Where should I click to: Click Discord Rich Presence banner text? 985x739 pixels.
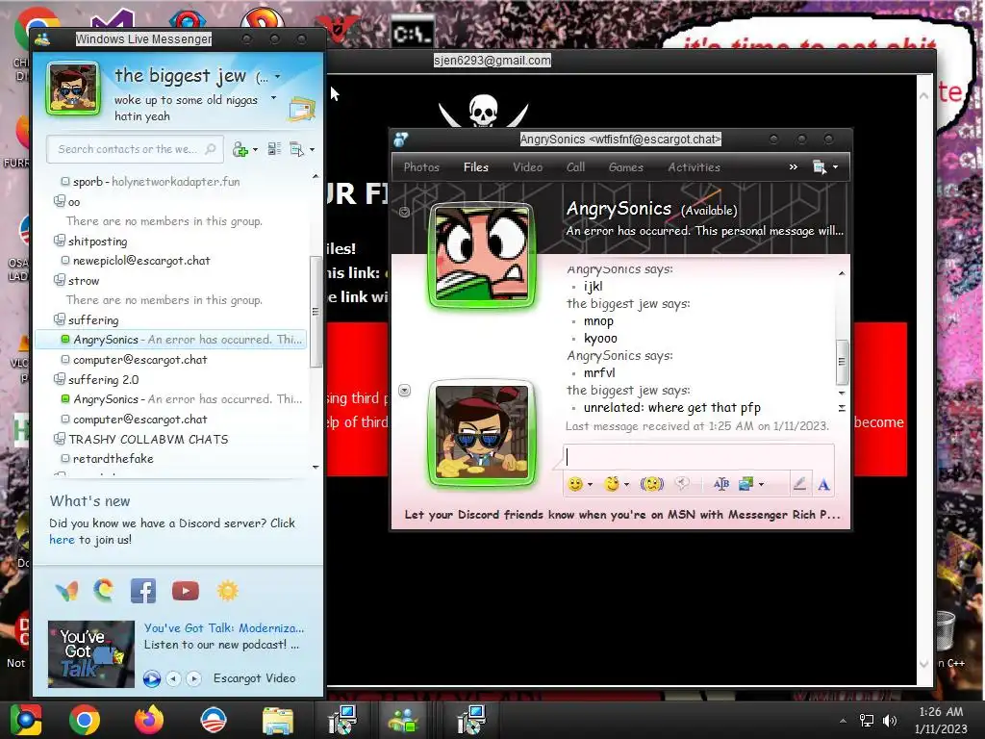pos(622,515)
